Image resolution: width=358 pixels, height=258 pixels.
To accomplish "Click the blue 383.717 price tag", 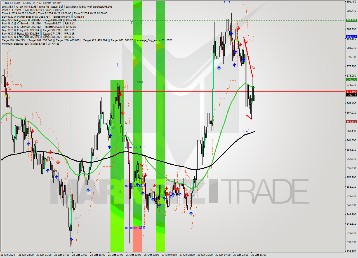I will click(351, 37).
